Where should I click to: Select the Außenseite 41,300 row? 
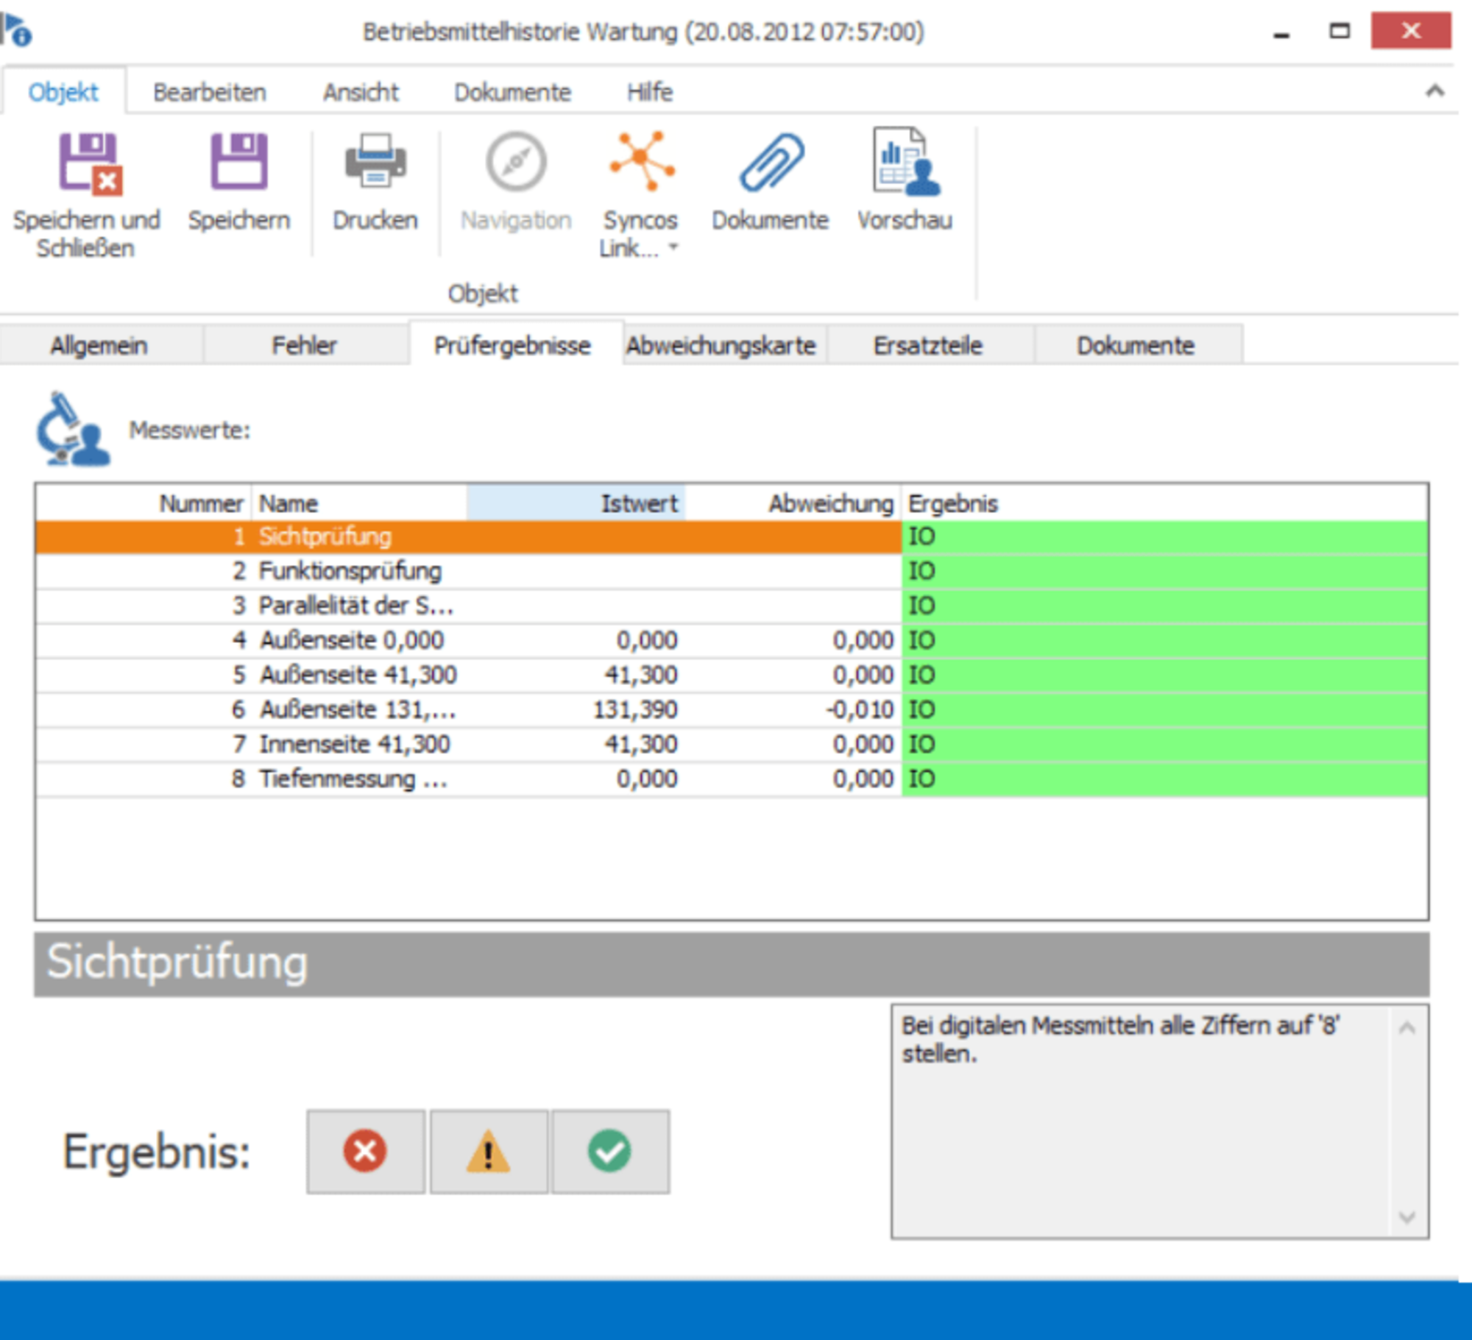coord(358,675)
